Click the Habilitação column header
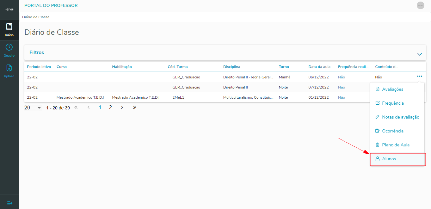This screenshot has width=431, height=209. coord(122,67)
